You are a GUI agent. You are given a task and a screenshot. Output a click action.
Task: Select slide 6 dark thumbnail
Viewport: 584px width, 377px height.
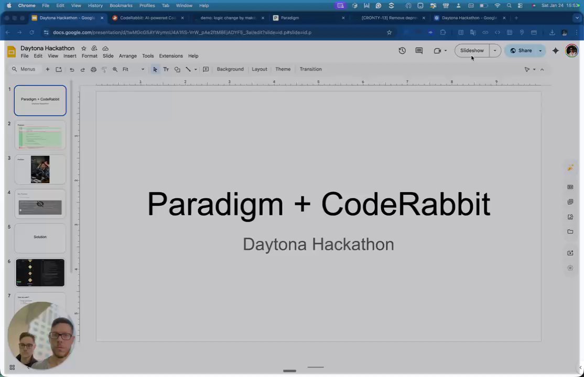40,273
